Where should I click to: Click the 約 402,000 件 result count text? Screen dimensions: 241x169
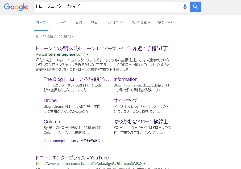[x=55, y=37]
